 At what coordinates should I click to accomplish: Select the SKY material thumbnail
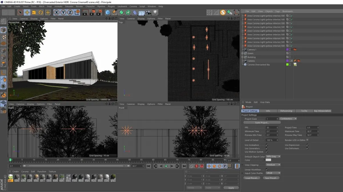(x=11, y=178)
